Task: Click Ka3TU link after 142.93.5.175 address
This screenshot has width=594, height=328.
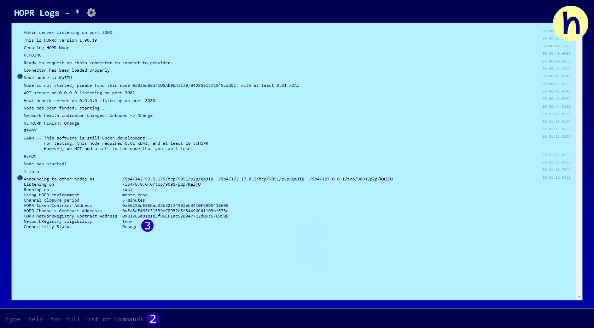Action: (207, 179)
